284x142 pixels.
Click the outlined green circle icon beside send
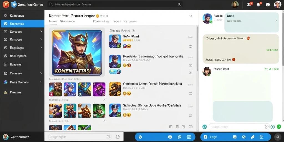[273, 127]
